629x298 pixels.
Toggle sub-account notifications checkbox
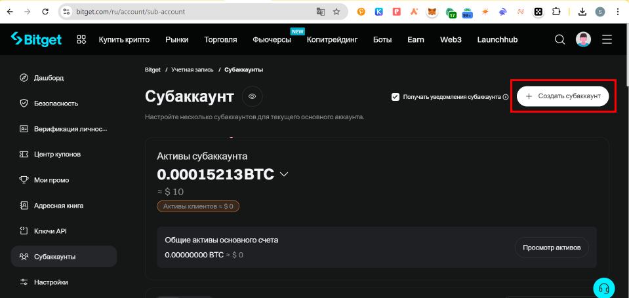tap(395, 97)
